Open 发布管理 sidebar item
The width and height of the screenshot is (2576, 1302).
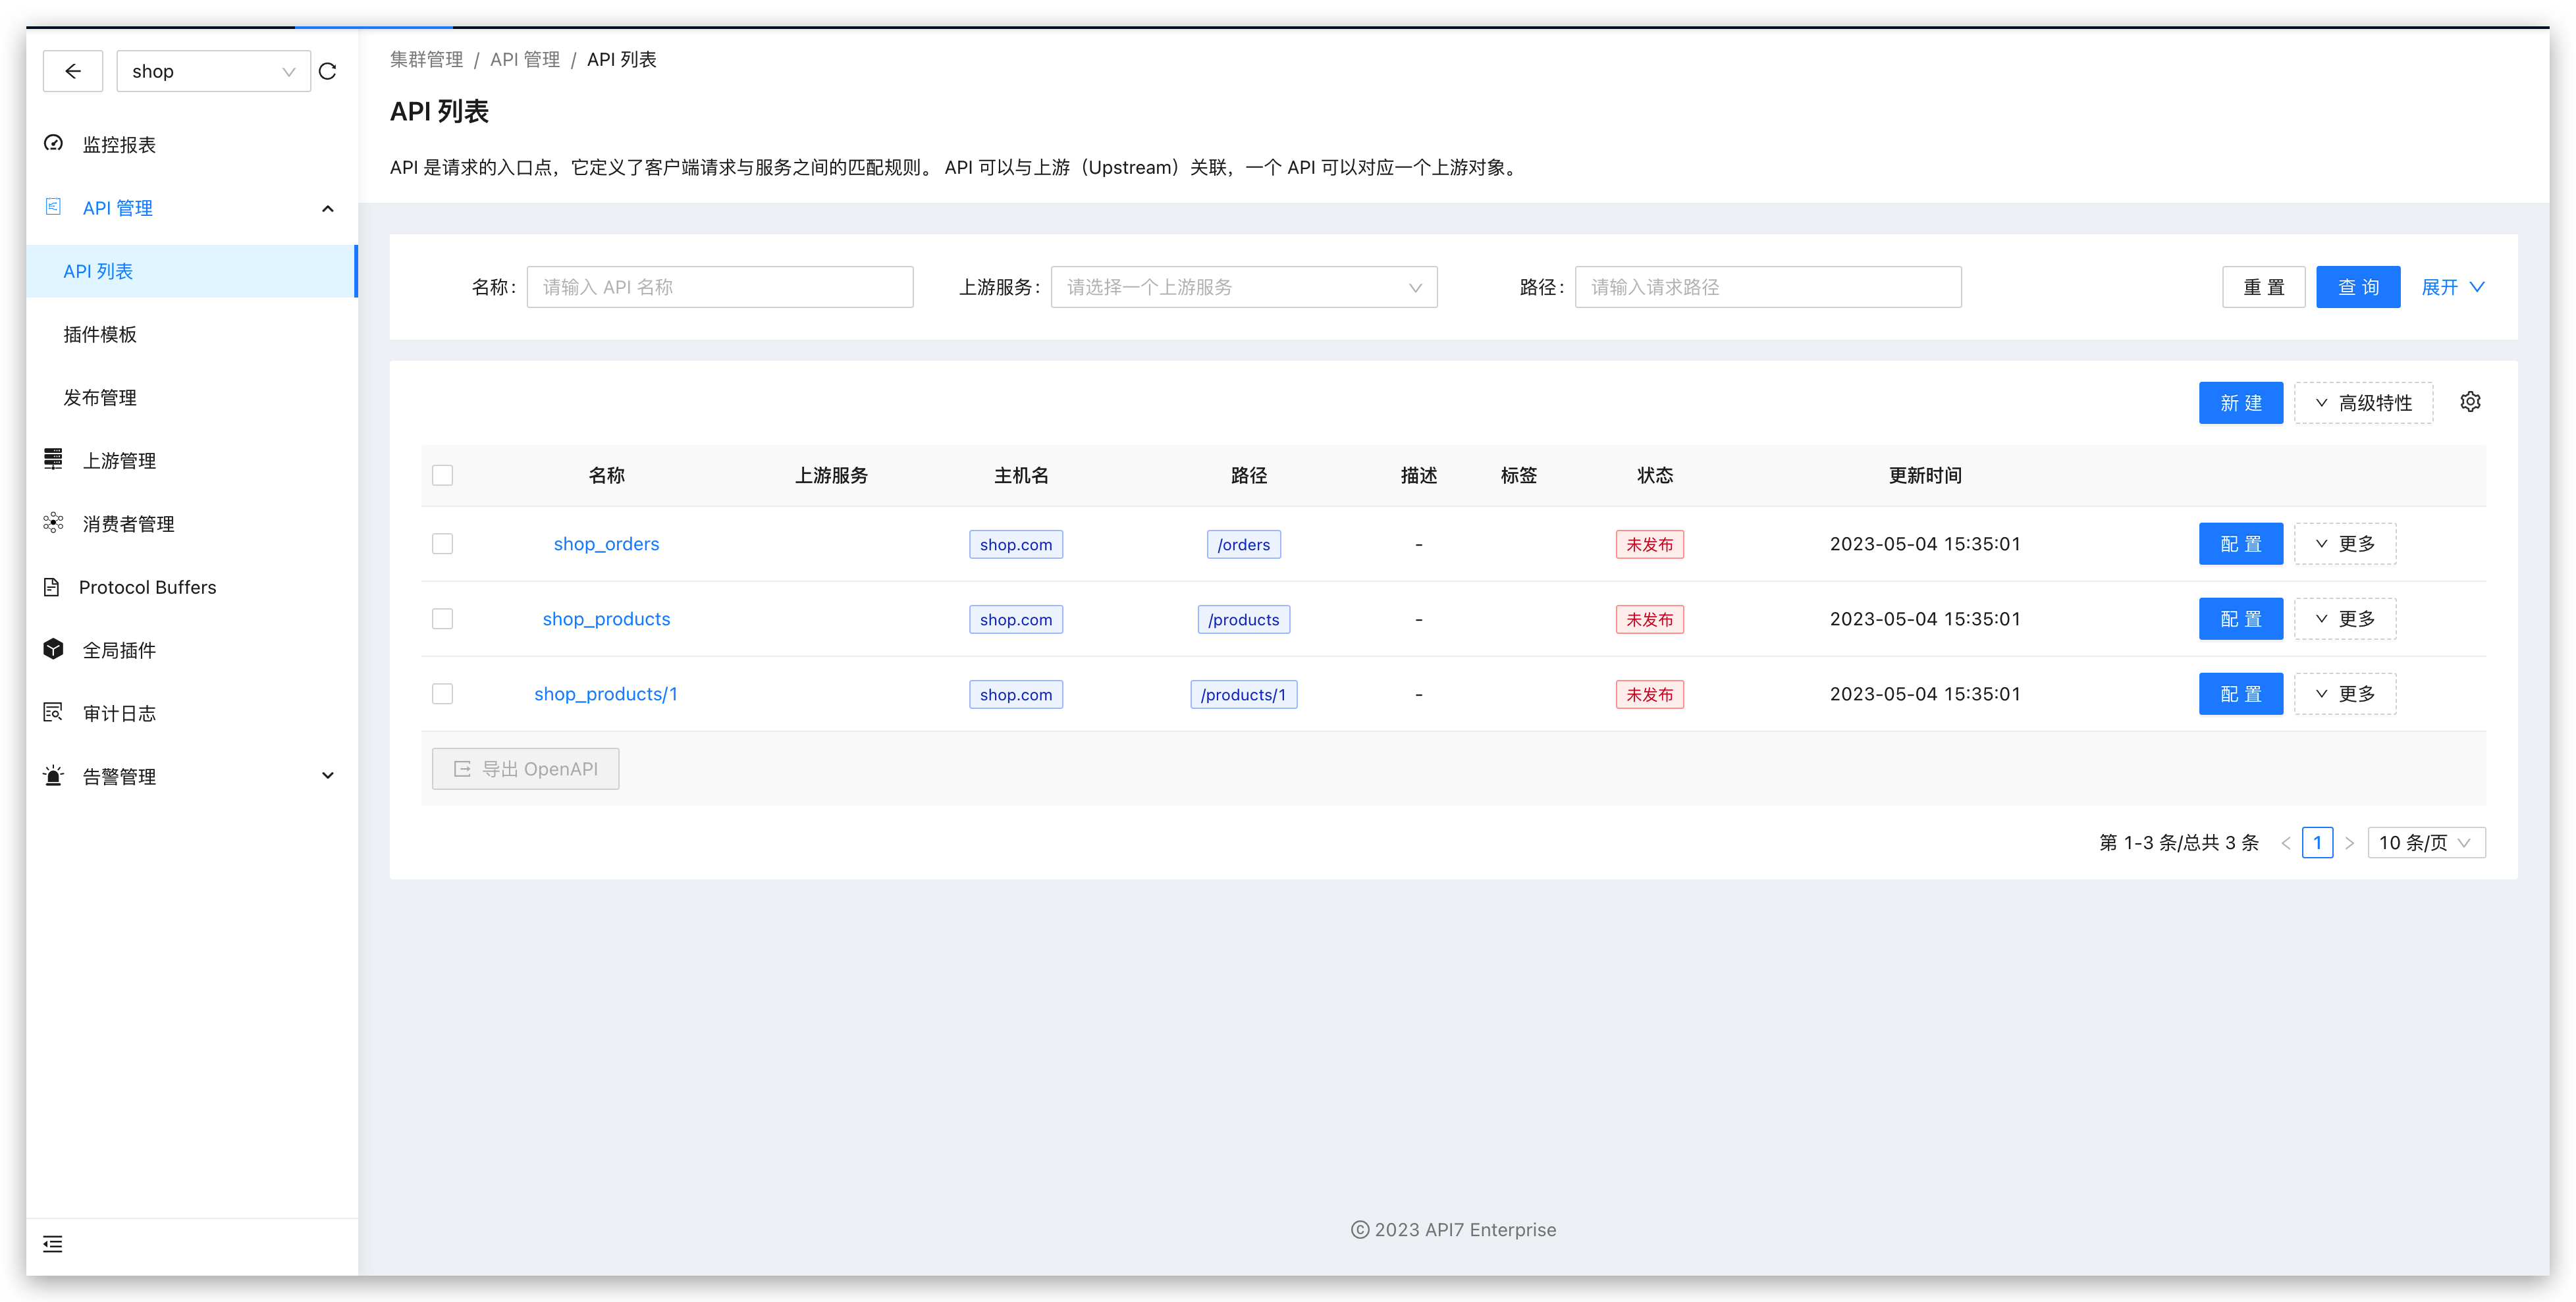(191, 397)
